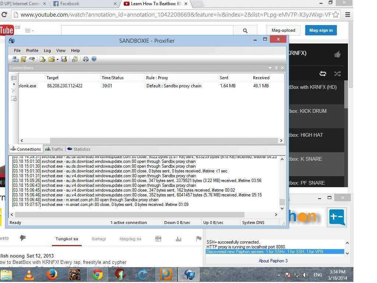The image size is (377, 283).
Task: Expand Open Profile dropdown arrow in toolbar
Action: [x=57, y=59]
